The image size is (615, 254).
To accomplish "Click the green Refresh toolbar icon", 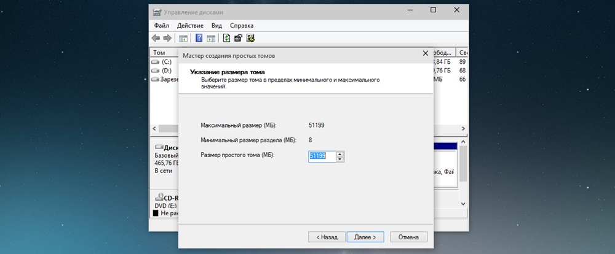I will click(x=227, y=38).
